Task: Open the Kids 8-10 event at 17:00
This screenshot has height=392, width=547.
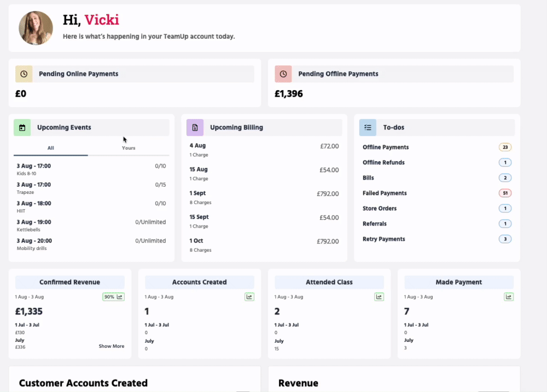Action: coord(34,169)
